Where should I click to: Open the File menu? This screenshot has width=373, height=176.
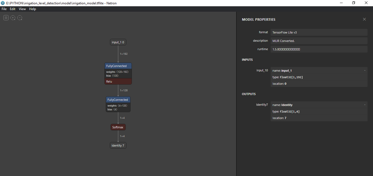pyautogui.click(x=4, y=9)
